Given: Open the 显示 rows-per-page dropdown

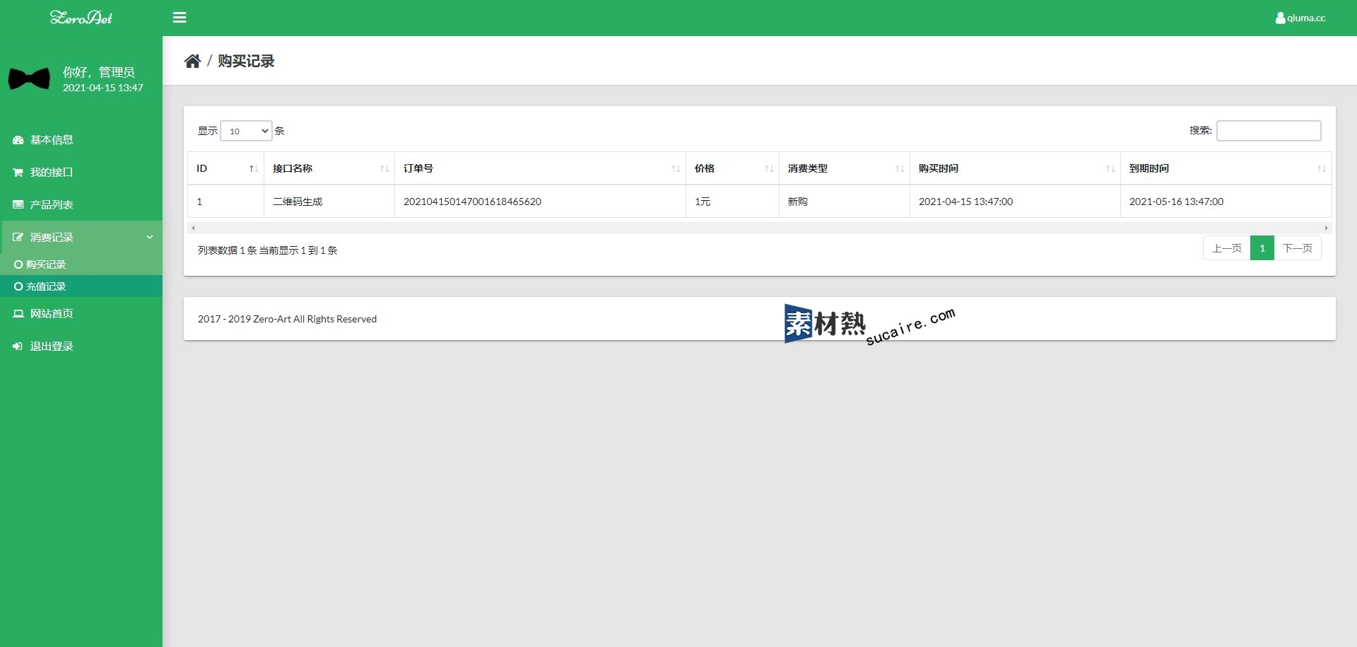Looking at the screenshot, I should [x=246, y=131].
